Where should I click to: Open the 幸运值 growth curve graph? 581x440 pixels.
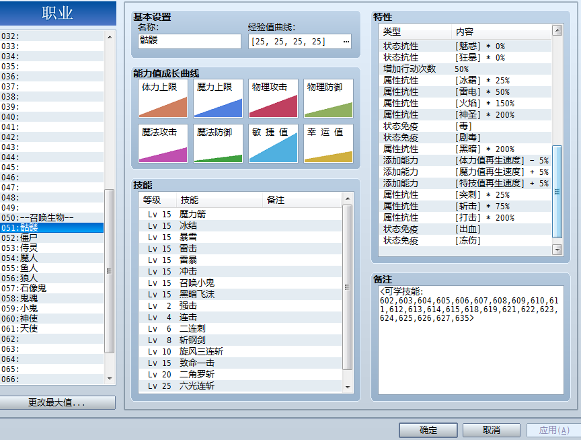[328, 143]
